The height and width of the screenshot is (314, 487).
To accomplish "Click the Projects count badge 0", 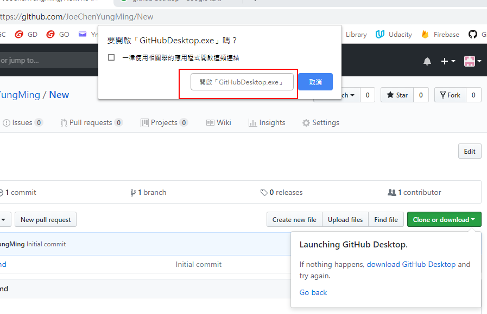I will (x=184, y=123).
